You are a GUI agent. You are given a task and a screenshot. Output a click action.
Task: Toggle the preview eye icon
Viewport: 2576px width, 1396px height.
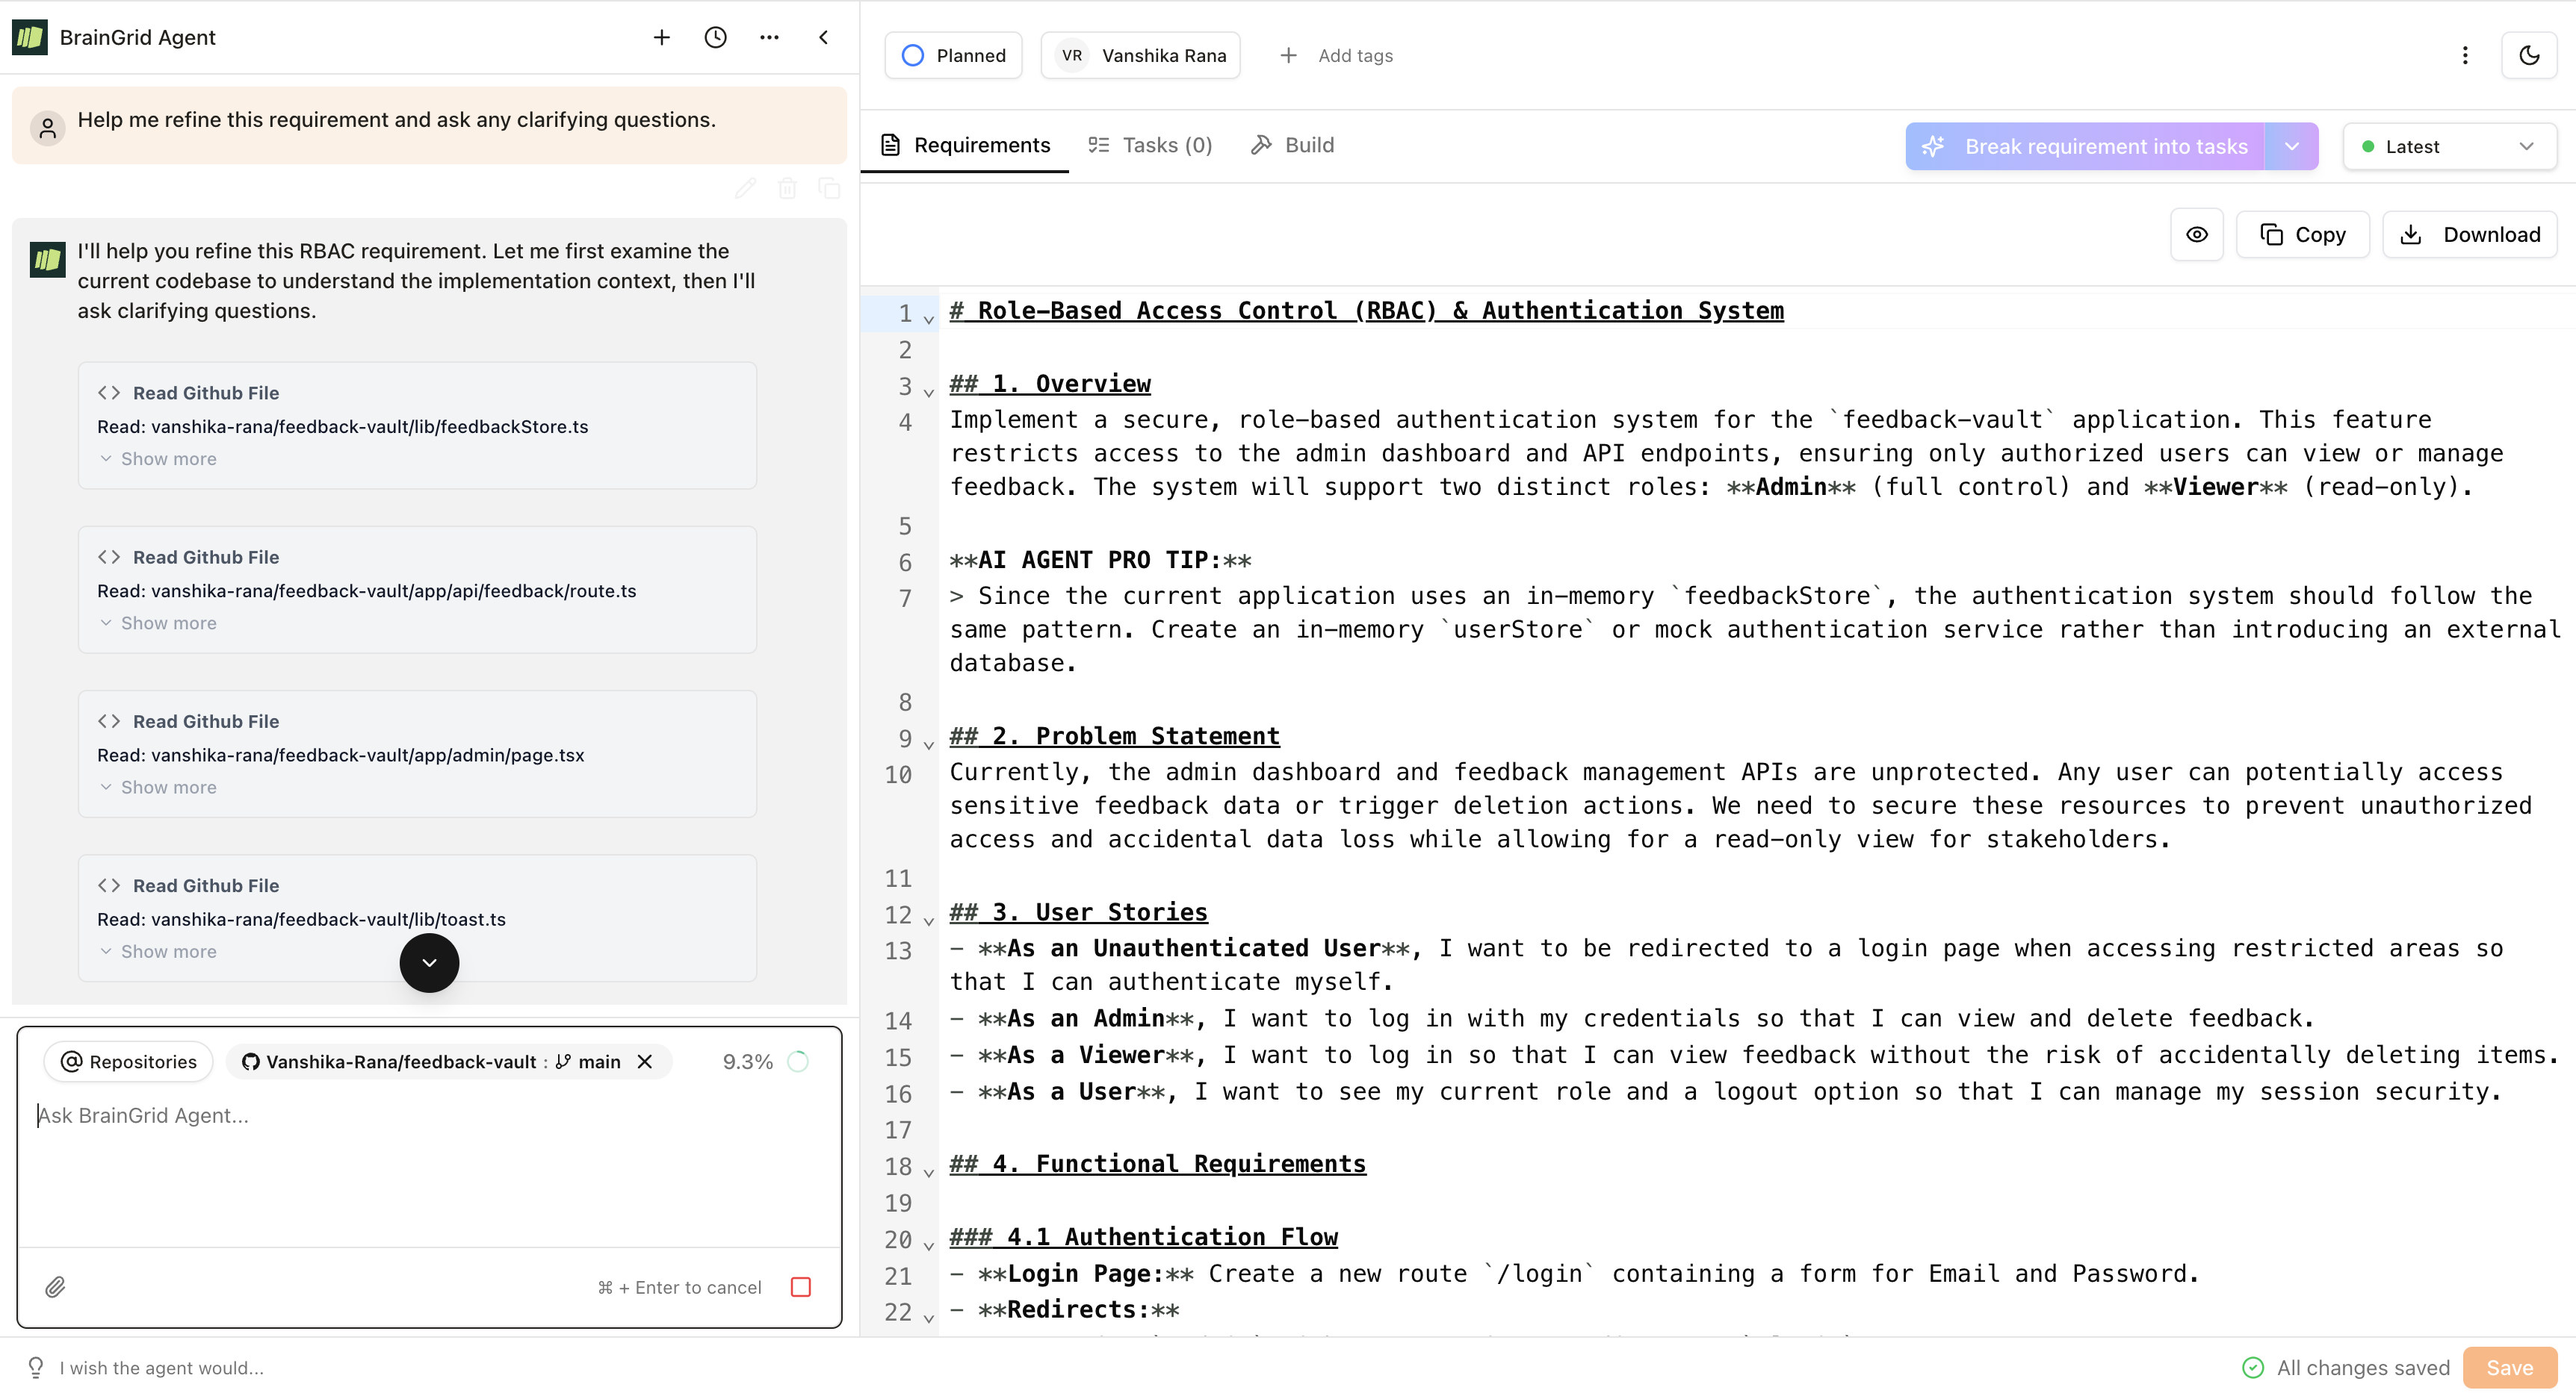[2196, 234]
